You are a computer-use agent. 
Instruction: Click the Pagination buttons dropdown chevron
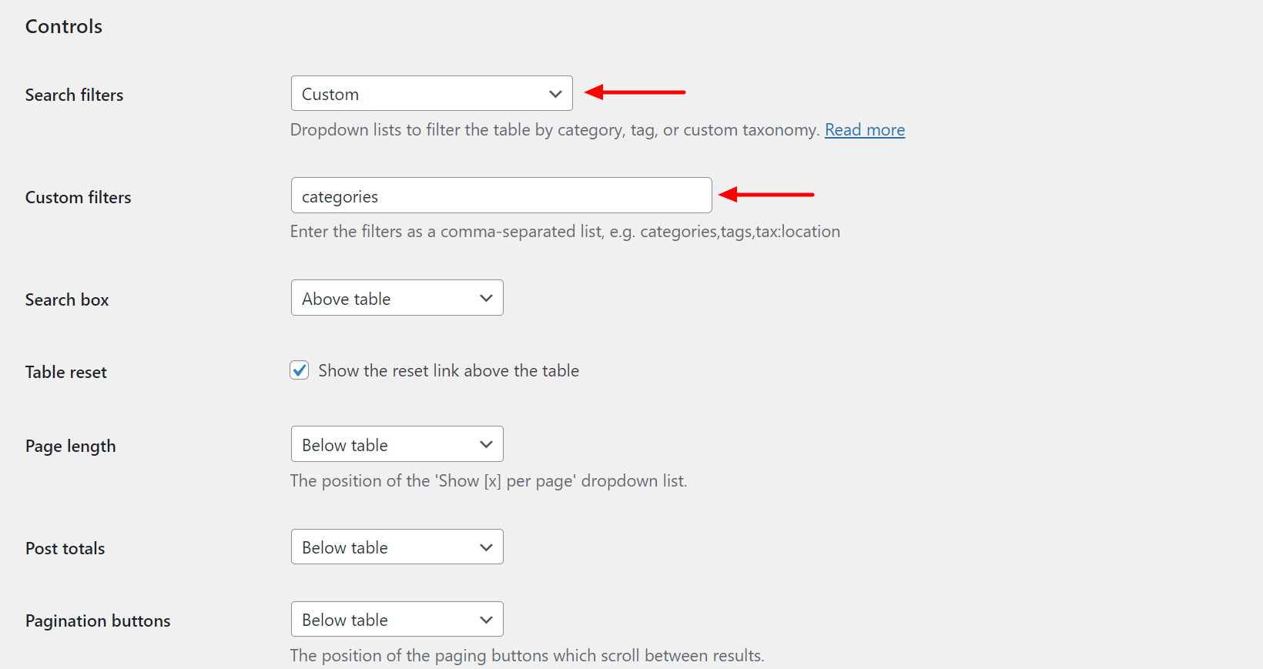pos(485,619)
